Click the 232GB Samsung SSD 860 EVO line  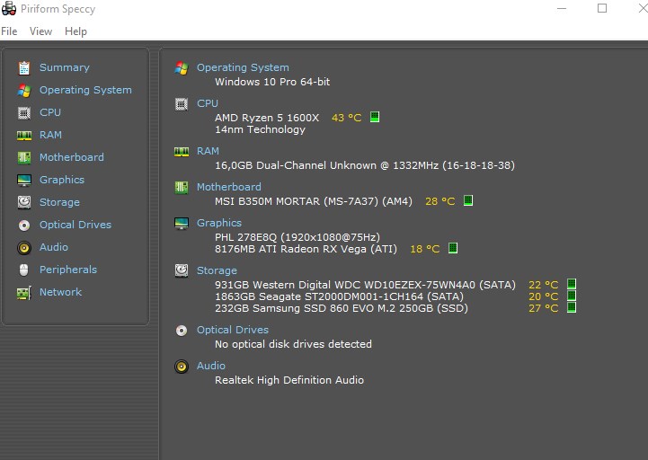pos(342,308)
